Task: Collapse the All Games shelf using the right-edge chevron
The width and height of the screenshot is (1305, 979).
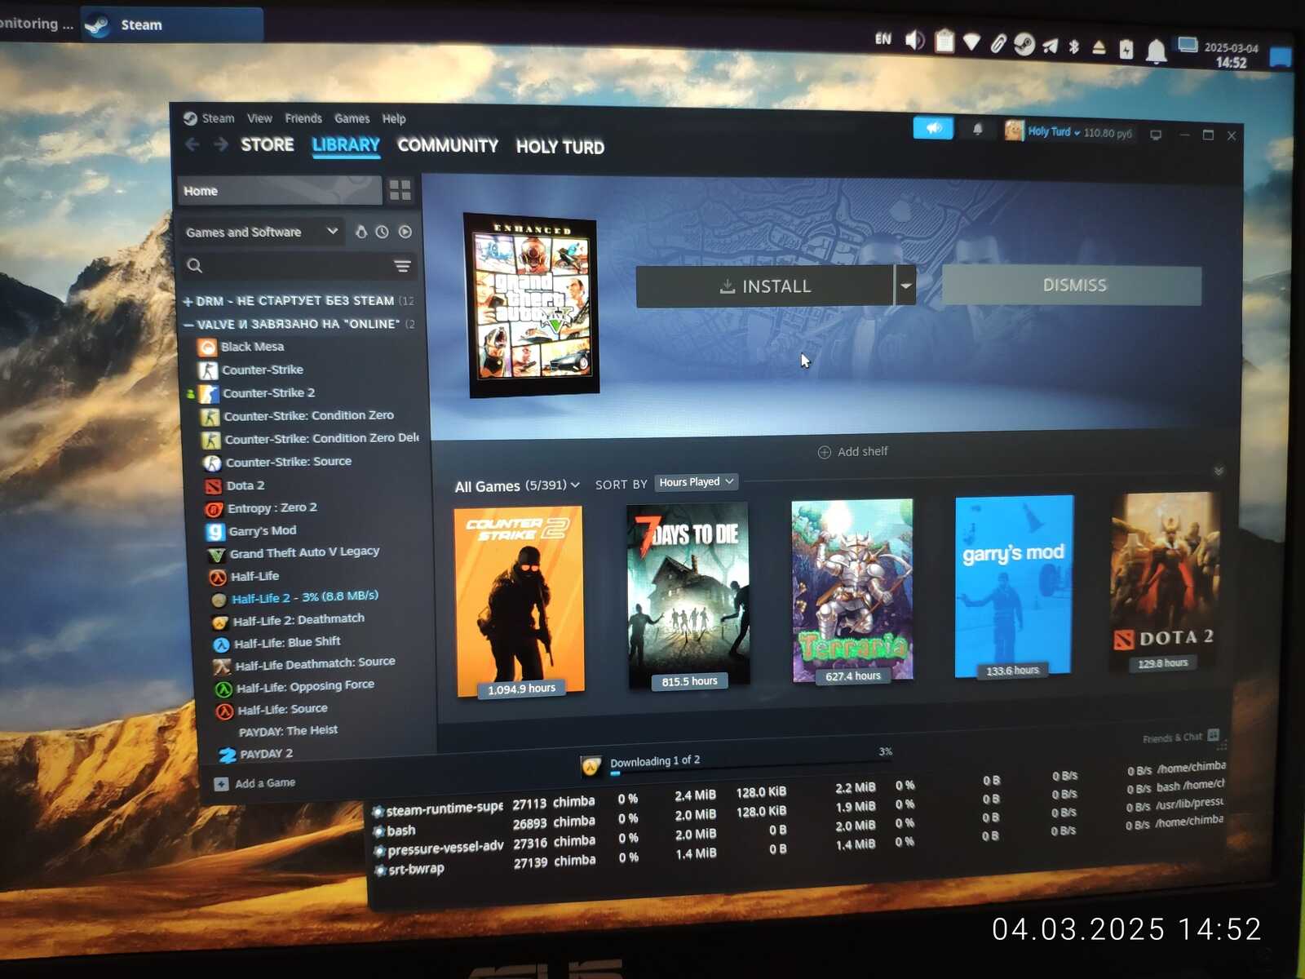Action: coord(1219,471)
